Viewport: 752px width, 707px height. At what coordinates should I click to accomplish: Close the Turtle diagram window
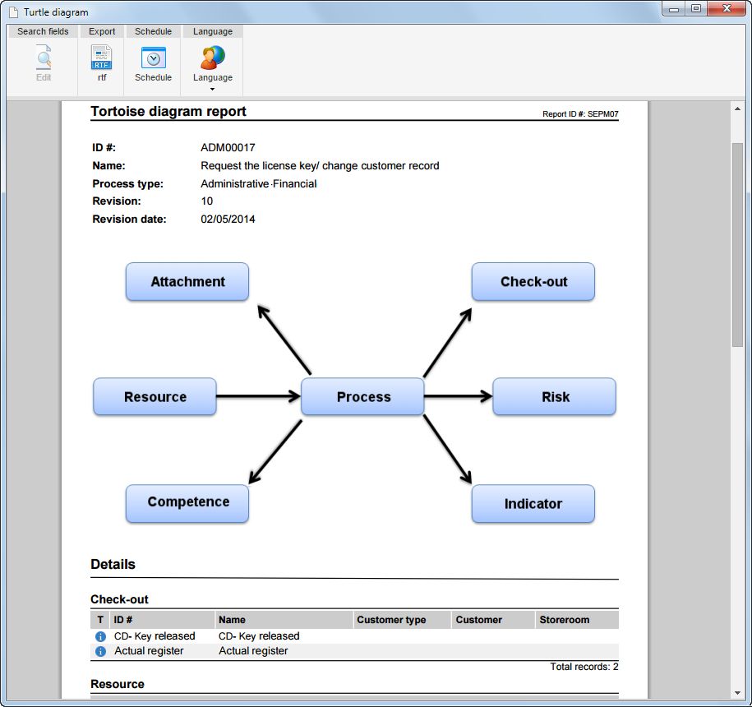tap(727, 8)
